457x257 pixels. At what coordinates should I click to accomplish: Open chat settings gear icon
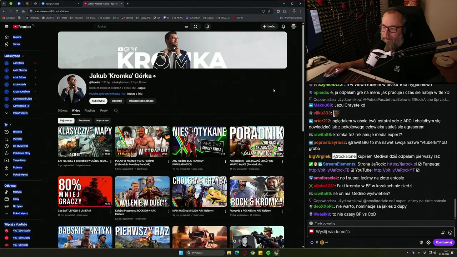point(428,242)
